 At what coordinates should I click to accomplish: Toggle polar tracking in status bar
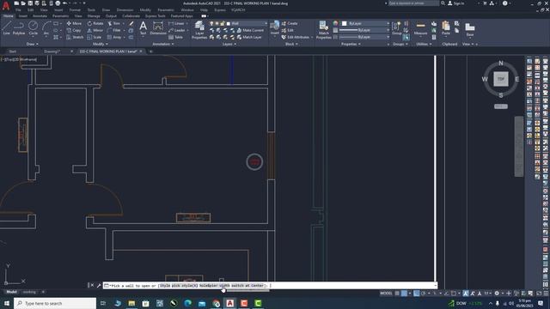[x=424, y=294]
